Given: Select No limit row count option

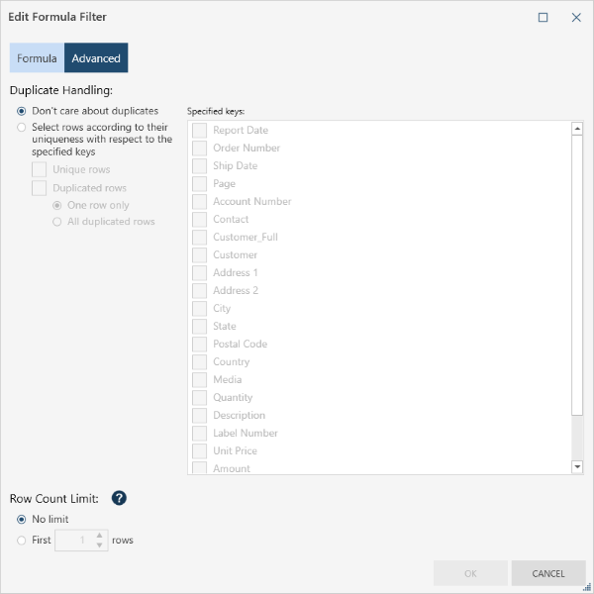Looking at the screenshot, I should (x=22, y=519).
